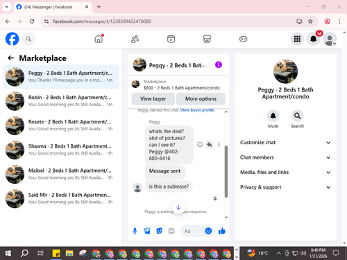The width and height of the screenshot is (347, 260).
Task: Click the chat scrollbar thumb
Action: [226, 171]
